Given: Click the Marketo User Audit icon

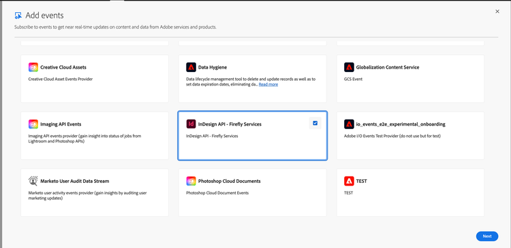Looking at the screenshot, I should coord(33,181).
